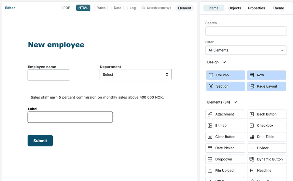Click the Dynamic Button icon
This screenshot has height=181, width=293.
252,159
